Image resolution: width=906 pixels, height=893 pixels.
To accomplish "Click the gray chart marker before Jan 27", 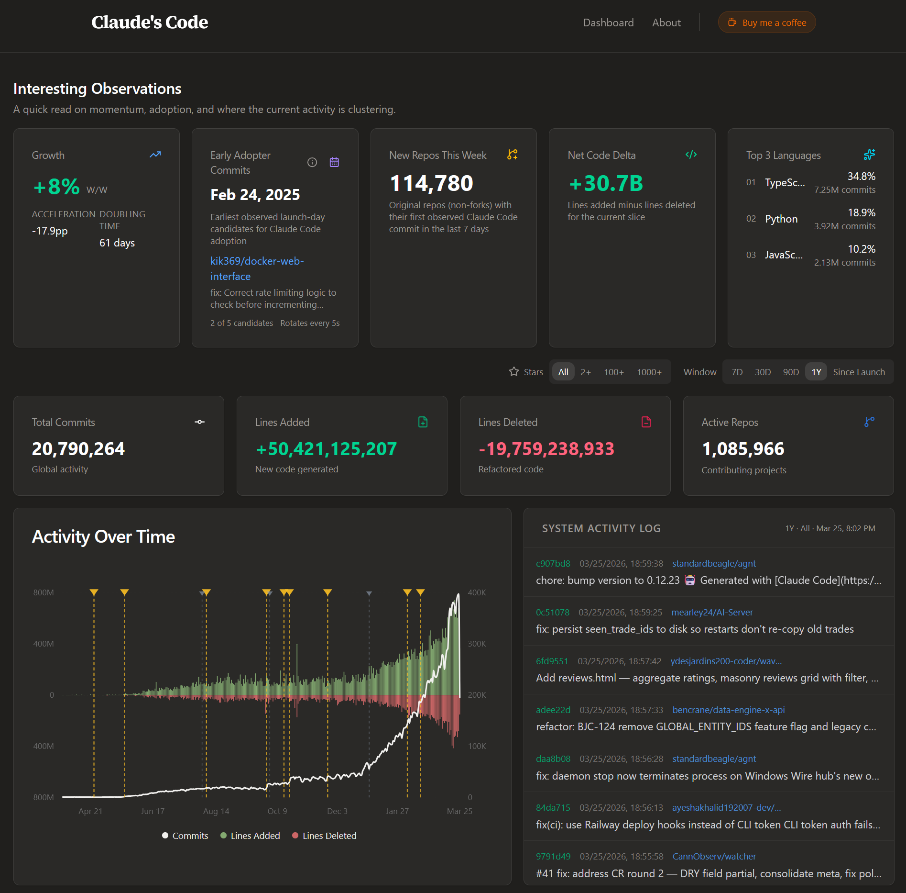I will coord(369,593).
